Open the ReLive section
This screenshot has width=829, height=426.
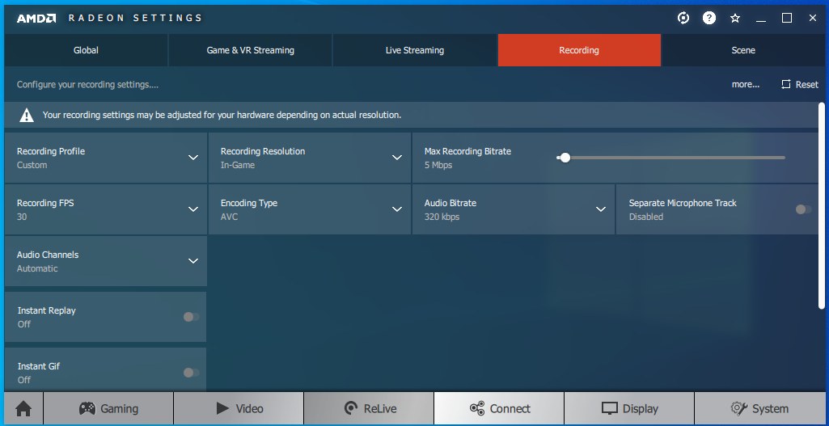(370, 409)
